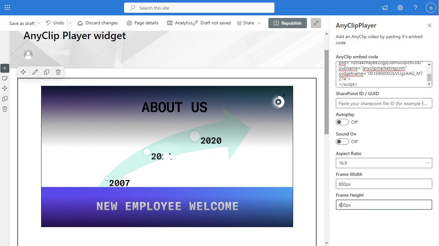The image size is (439, 246).
Task: Click the embed code scrollbar up arrow
Action: [x=429, y=64]
